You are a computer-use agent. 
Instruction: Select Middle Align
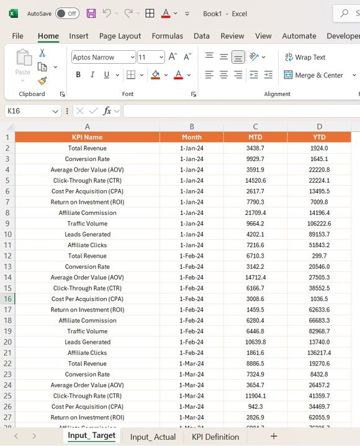coord(223,57)
